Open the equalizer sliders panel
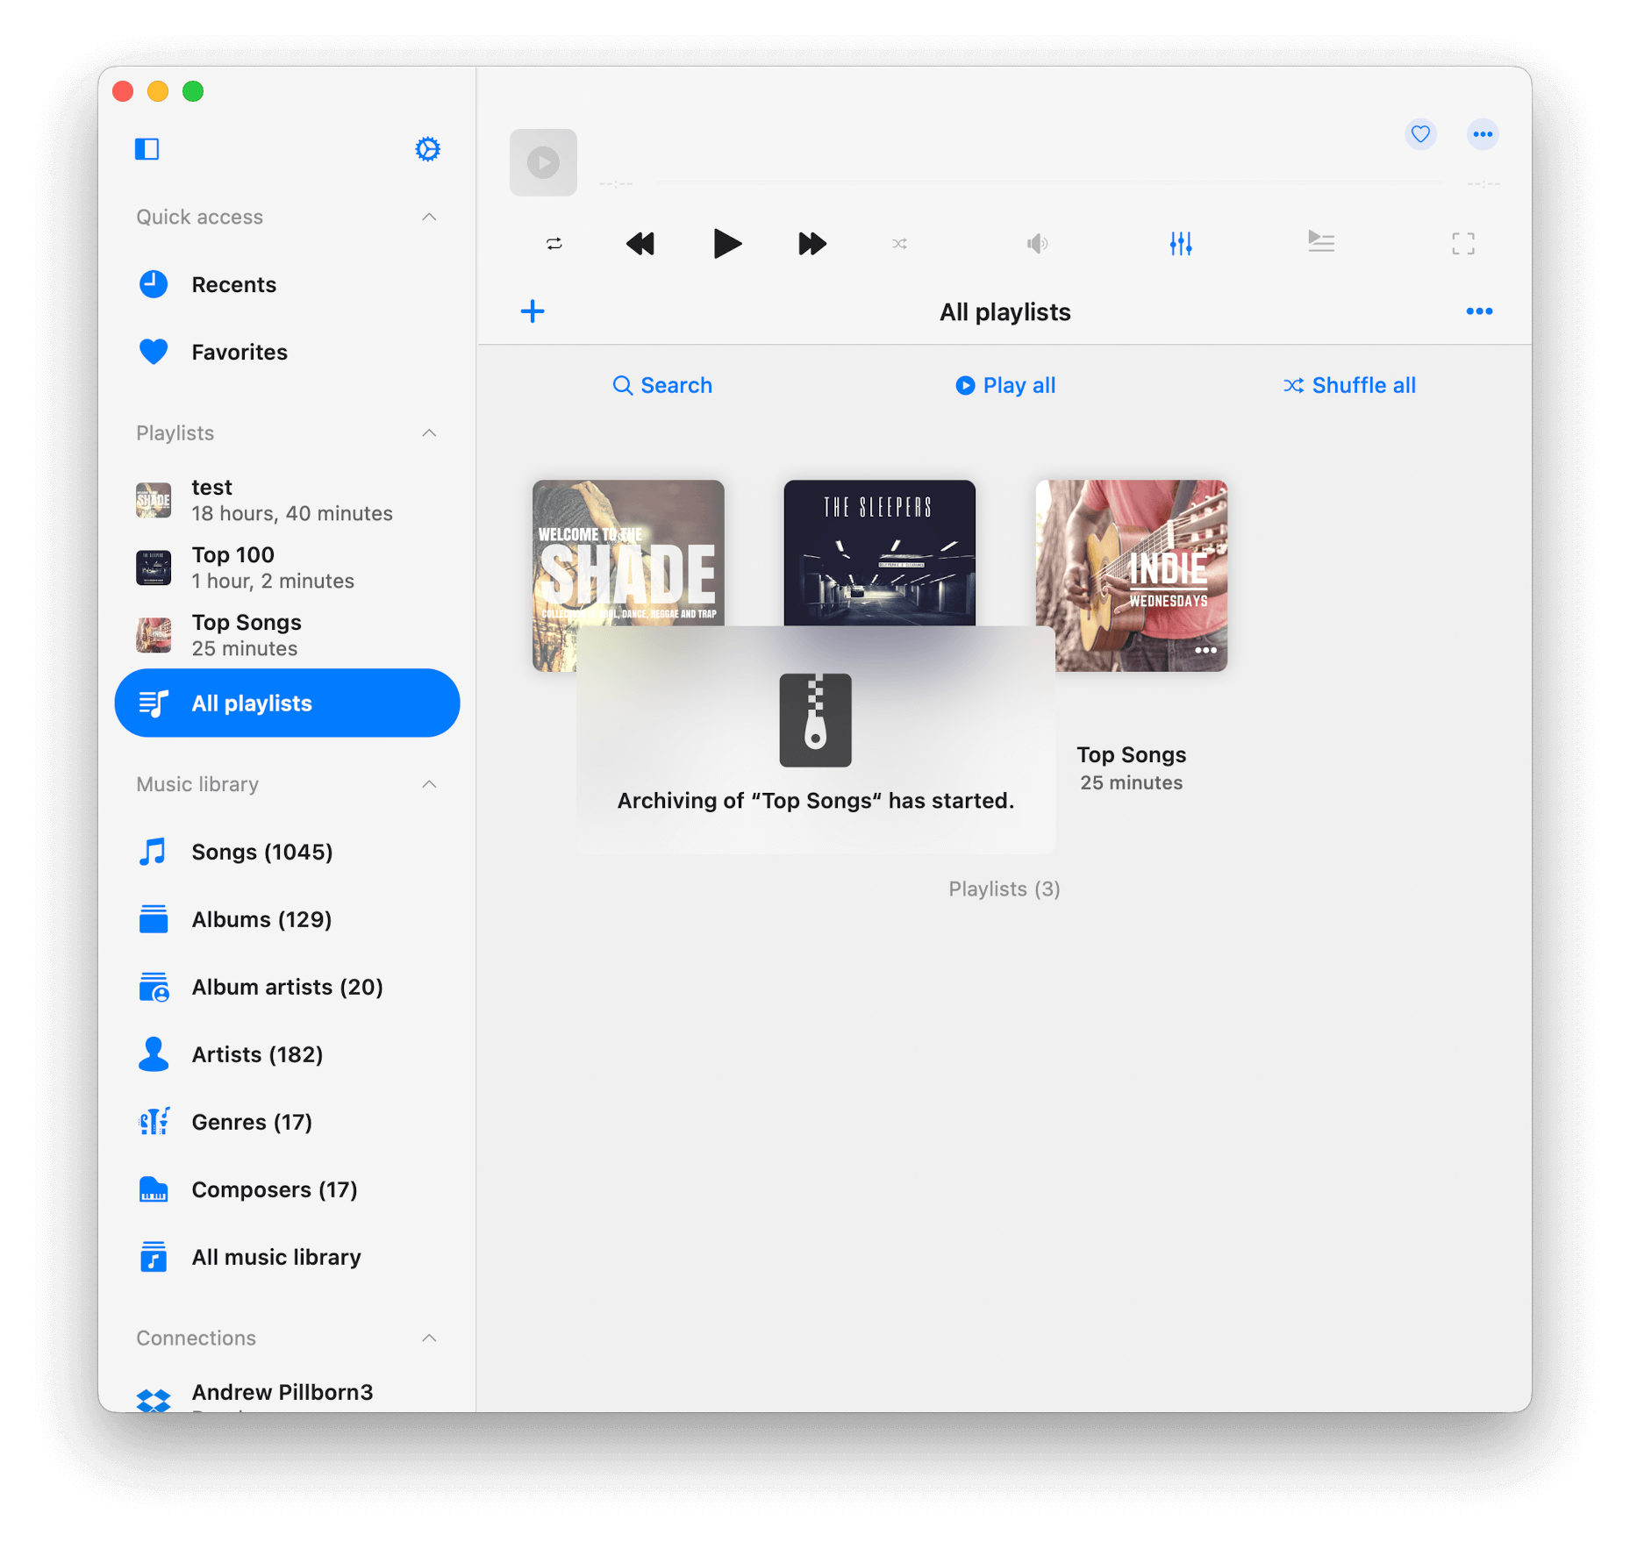This screenshot has width=1630, height=1542. tap(1180, 243)
